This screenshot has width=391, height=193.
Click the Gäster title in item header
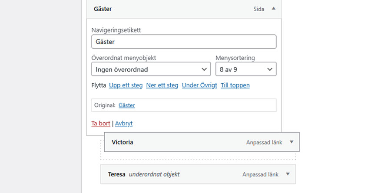pos(103,9)
